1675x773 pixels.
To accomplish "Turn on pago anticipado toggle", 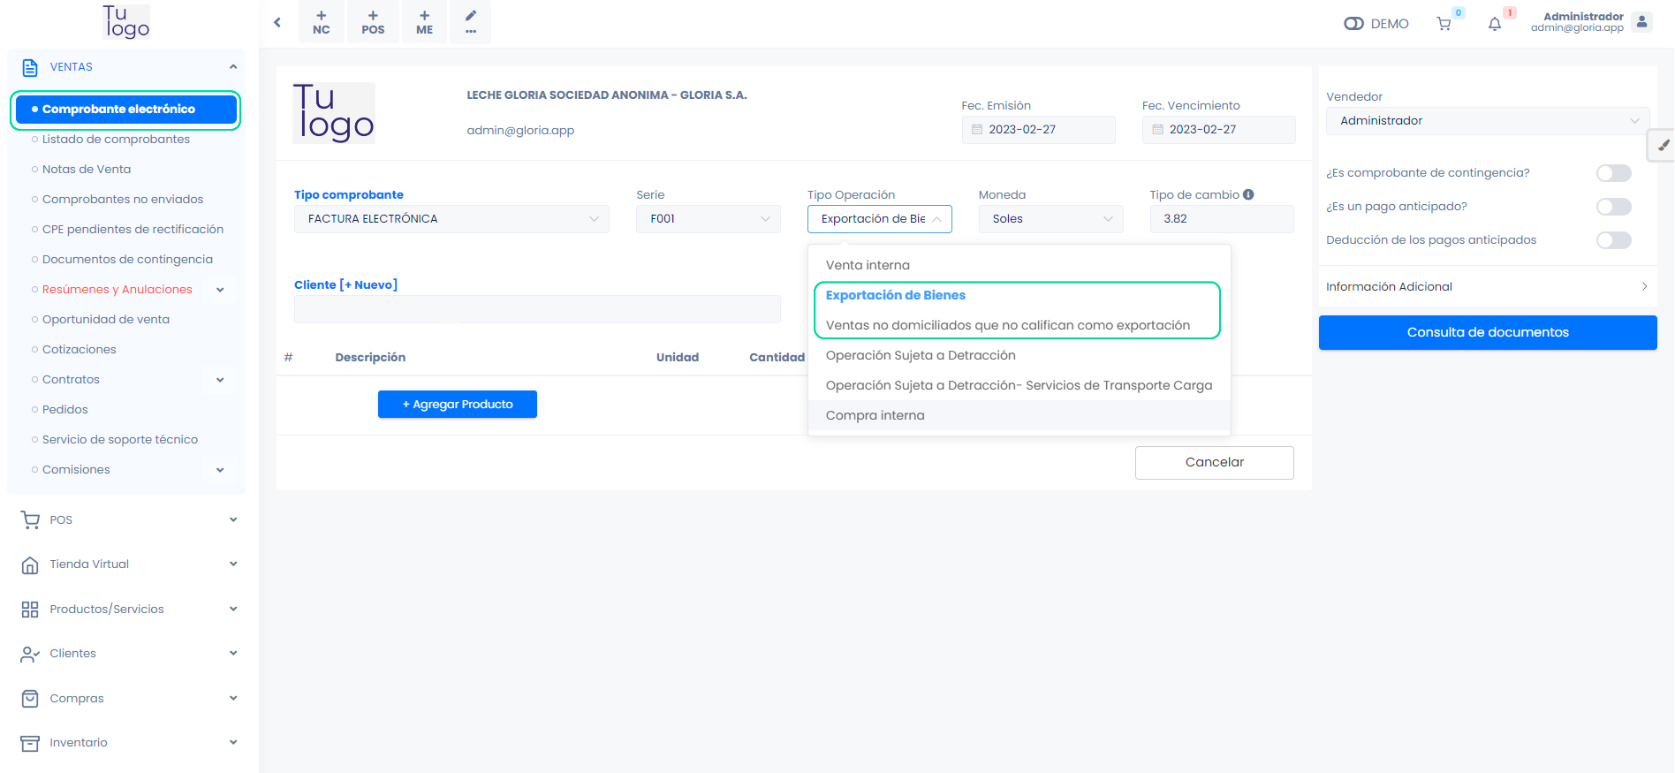I will pyautogui.click(x=1613, y=207).
